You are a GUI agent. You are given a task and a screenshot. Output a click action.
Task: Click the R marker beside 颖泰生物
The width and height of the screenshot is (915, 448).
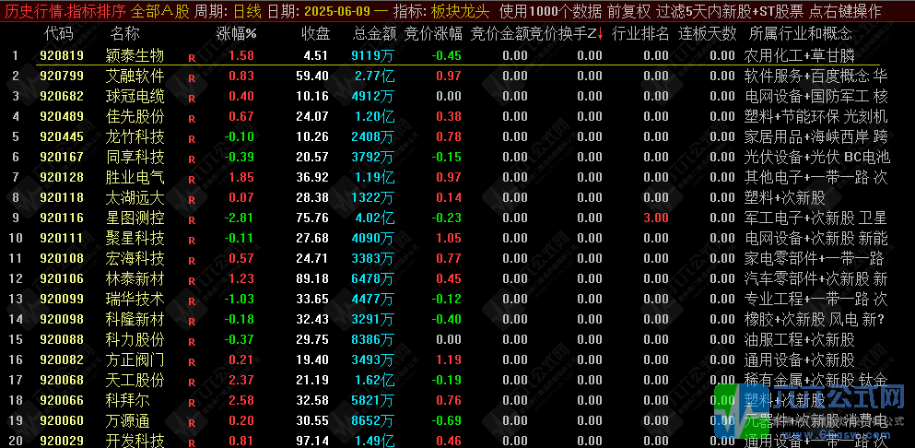192,58
